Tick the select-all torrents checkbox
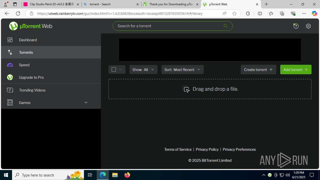The image size is (320, 180). pyautogui.click(x=114, y=69)
